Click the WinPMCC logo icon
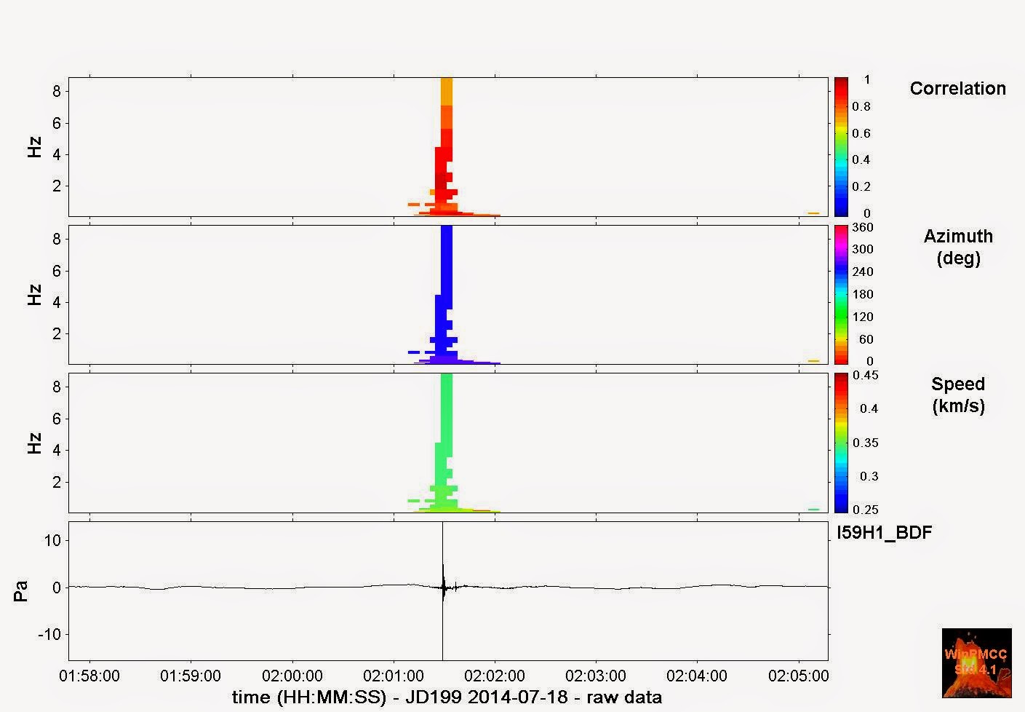This screenshot has width=1025, height=712. (976, 662)
